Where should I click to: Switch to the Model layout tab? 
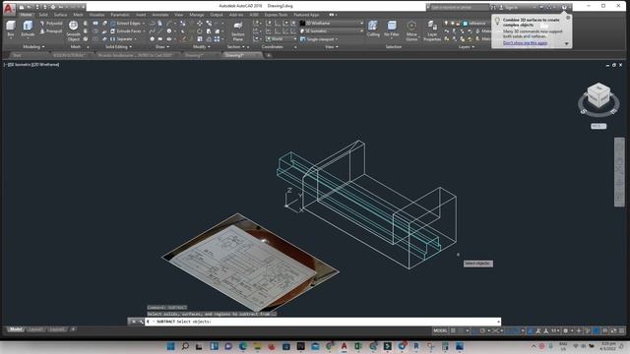[x=16, y=329]
